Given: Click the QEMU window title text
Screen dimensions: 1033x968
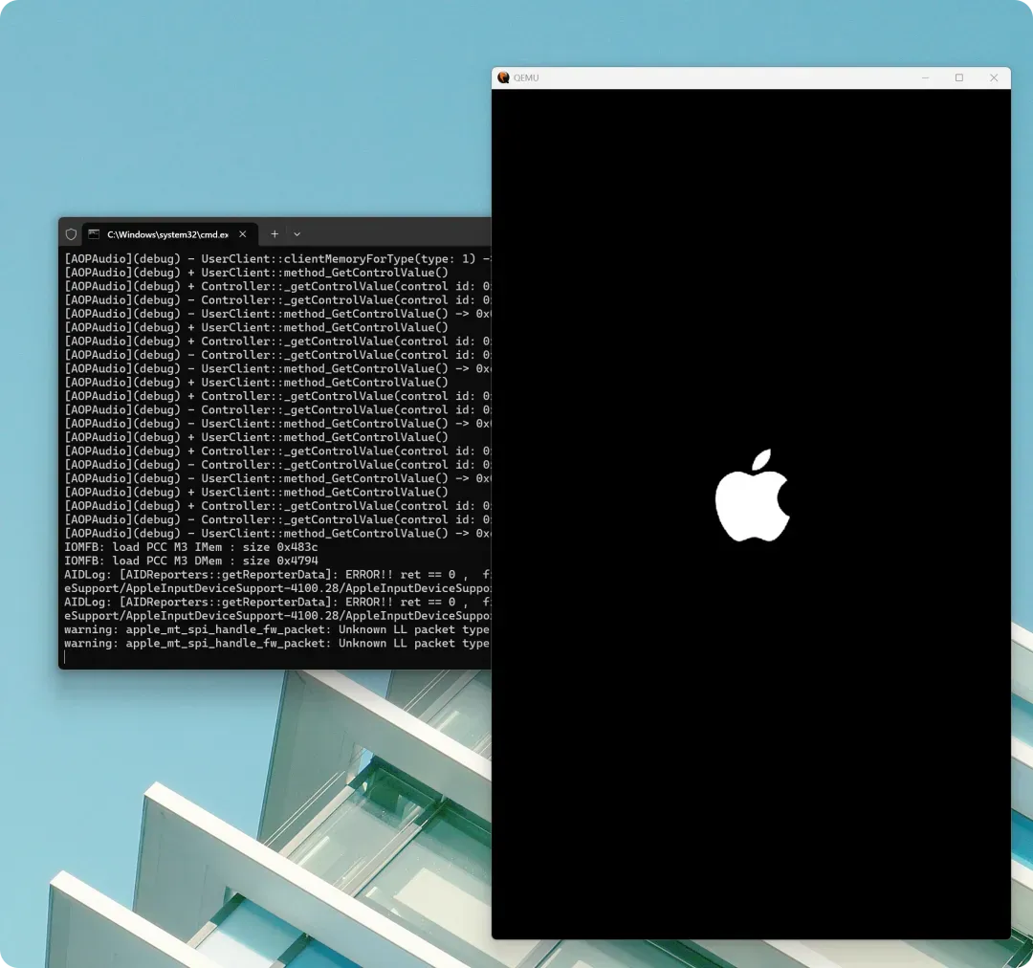Looking at the screenshot, I should point(526,77).
